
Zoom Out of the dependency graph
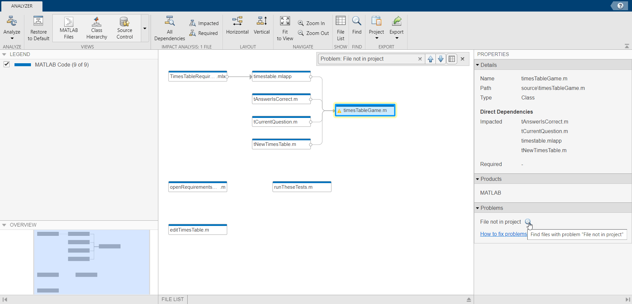(313, 33)
